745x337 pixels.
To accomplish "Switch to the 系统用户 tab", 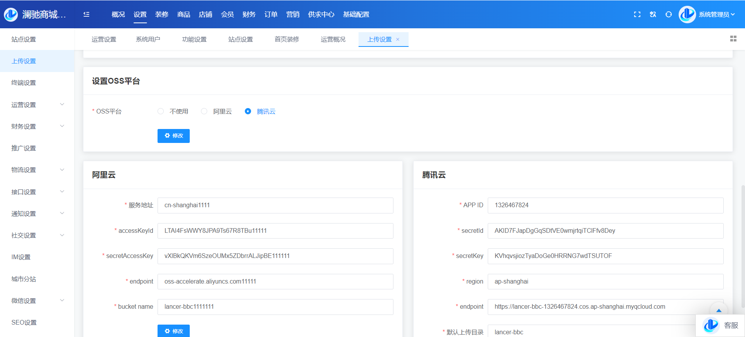I will (148, 40).
